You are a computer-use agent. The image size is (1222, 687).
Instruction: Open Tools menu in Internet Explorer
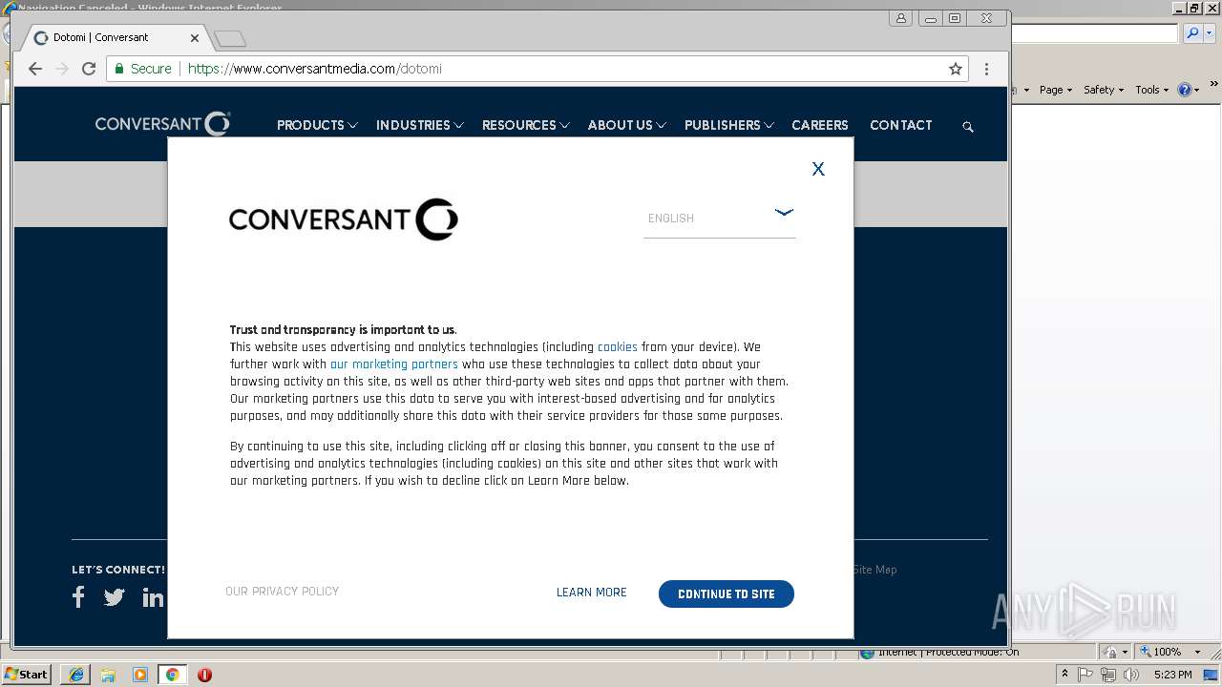click(x=1151, y=90)
